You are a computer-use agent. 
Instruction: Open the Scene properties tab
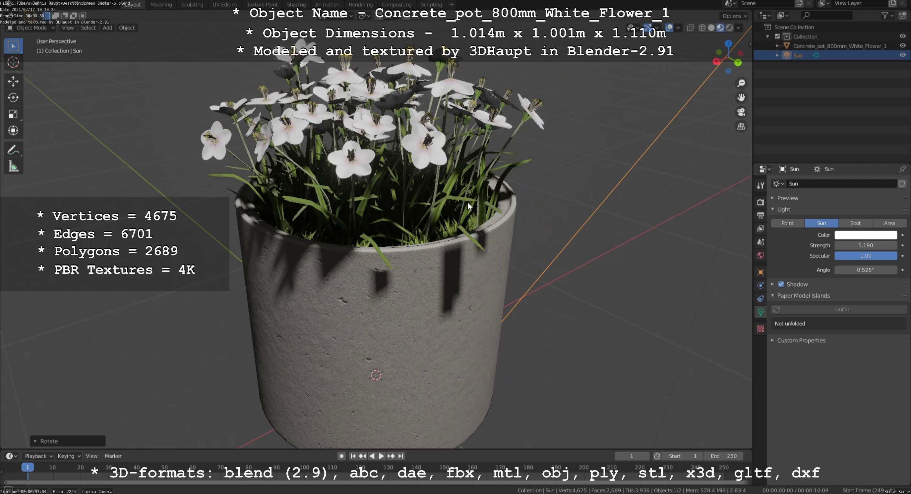click(x=760, y=242)
